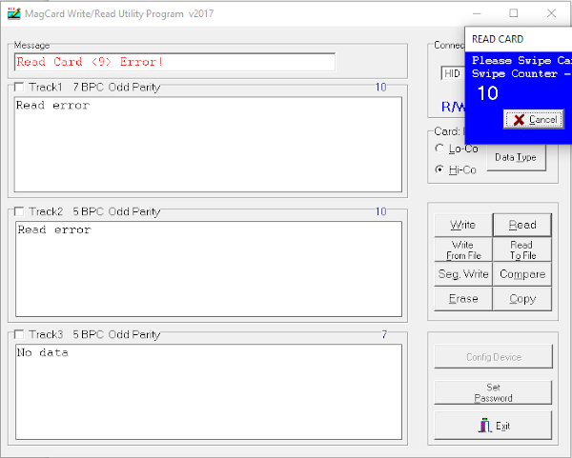The image size is (572, 458).
Task: Click the Read button
Action: (522, 225)
